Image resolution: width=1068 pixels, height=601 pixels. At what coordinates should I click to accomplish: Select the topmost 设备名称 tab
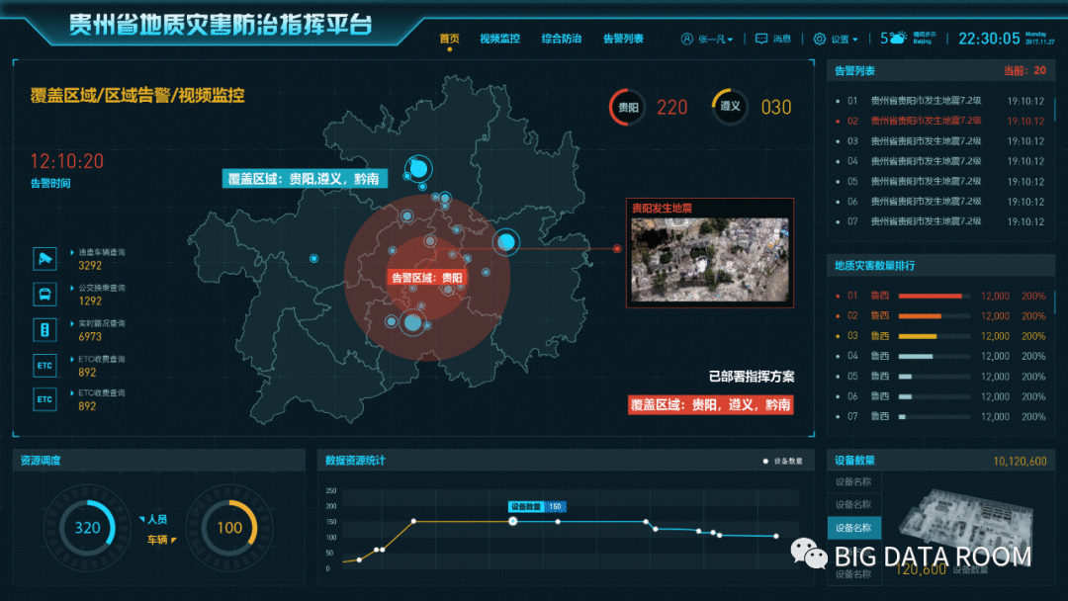(x=854, y=482)
